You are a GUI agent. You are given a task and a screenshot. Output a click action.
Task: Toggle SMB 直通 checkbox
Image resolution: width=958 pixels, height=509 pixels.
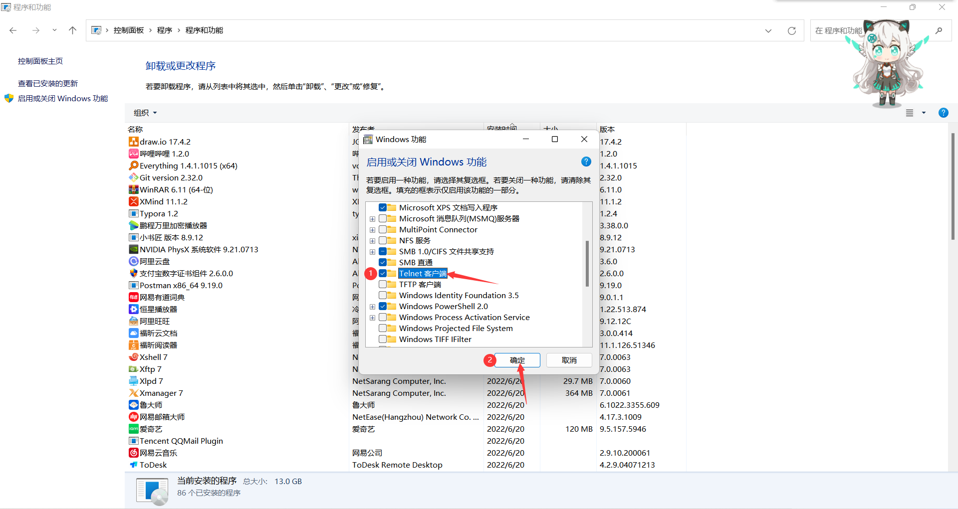383,262
